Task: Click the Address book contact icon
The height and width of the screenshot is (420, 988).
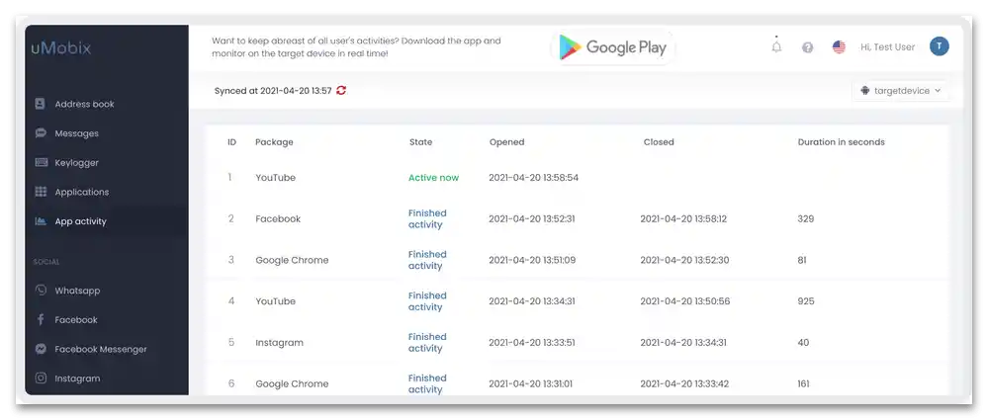Action: point(41,104)
